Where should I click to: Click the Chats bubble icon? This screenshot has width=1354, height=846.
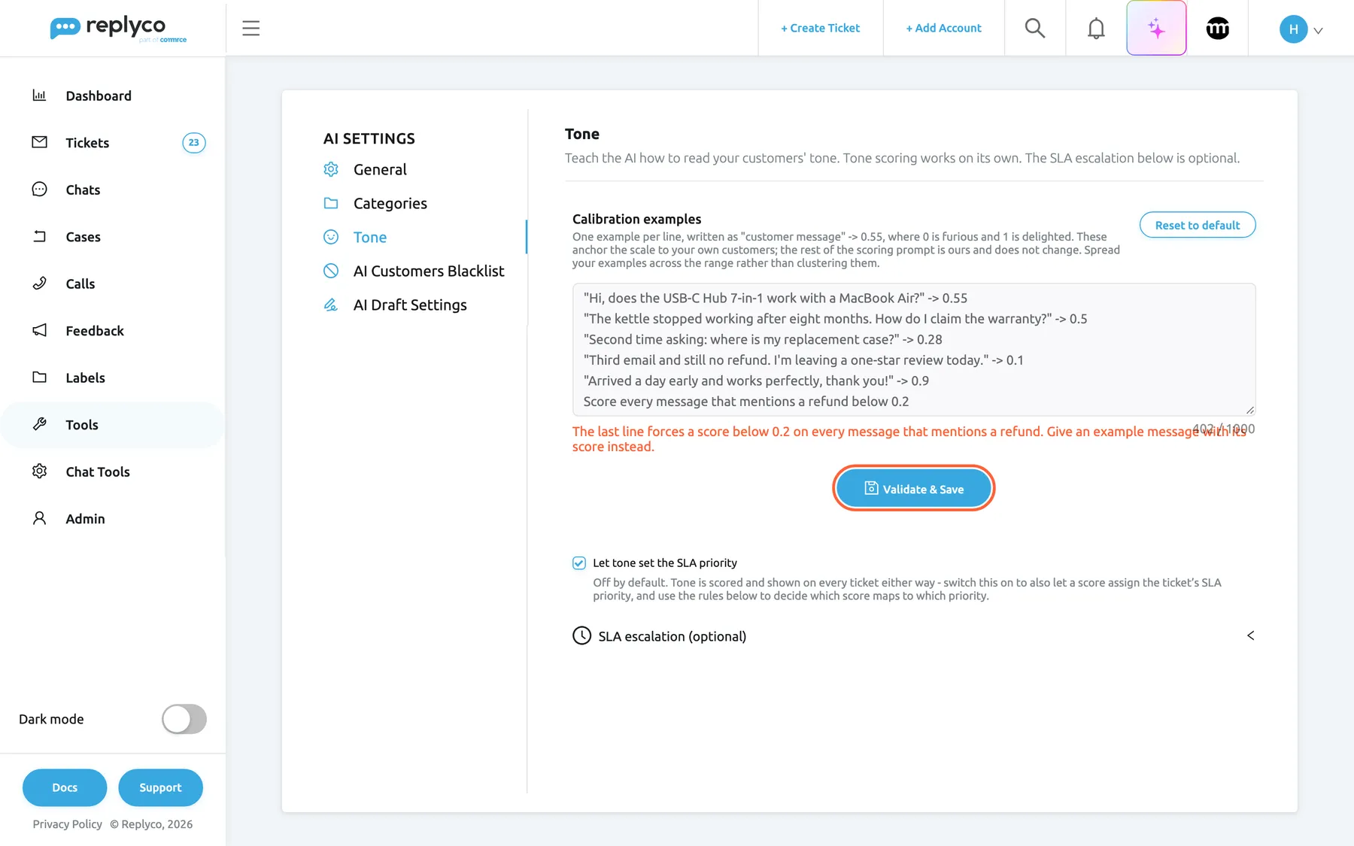point(39,189)
